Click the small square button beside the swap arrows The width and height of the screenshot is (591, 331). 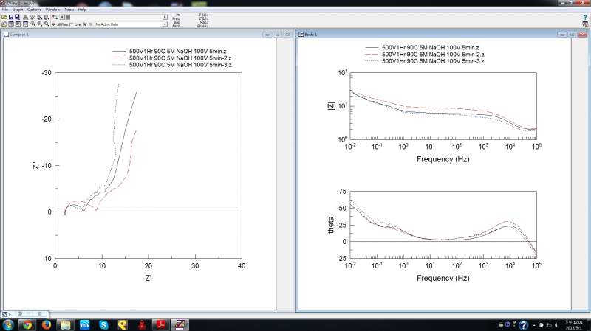[62, 17]
